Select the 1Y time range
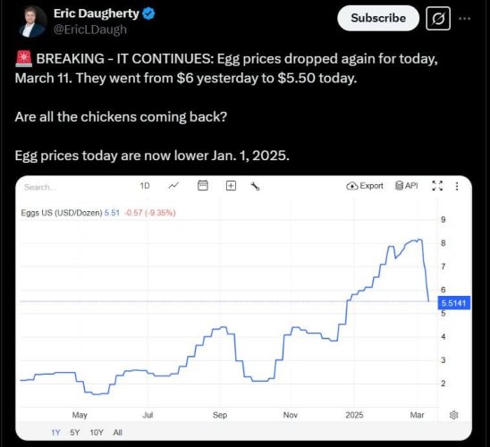The width and height of the screenshot is (490, 447). [55, 433]
